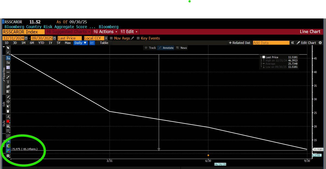Open Edit menu dropdown

pyautogui.click(x=129, y=32)
